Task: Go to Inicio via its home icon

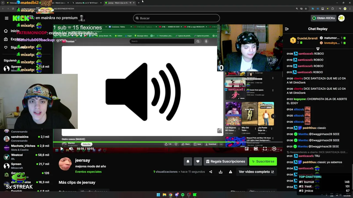Action: point(6,31)
